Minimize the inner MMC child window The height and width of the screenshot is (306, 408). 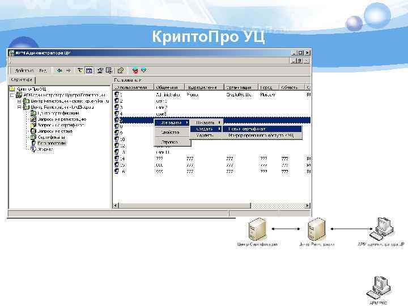pyautogui.click(x=294, y=61)
